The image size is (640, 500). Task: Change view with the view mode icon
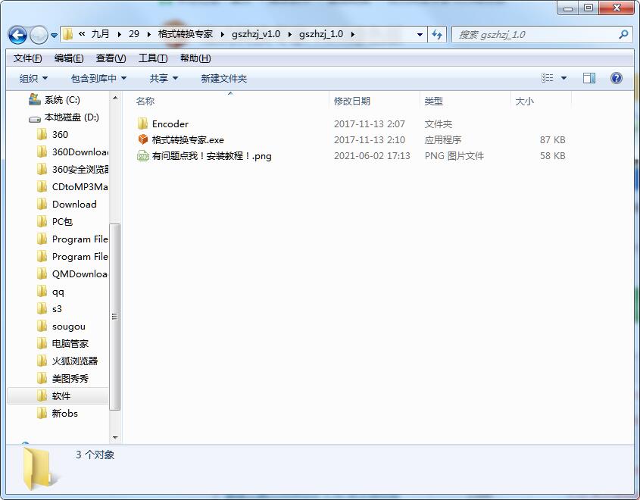click(548, 78)
